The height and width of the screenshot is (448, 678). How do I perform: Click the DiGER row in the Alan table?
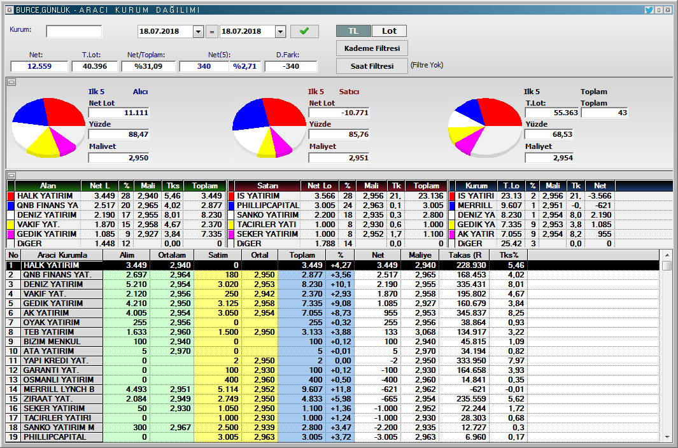(x=117, y=244)
